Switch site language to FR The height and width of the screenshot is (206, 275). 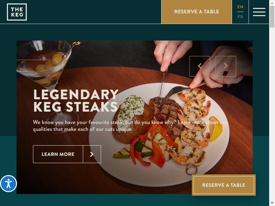240,17
